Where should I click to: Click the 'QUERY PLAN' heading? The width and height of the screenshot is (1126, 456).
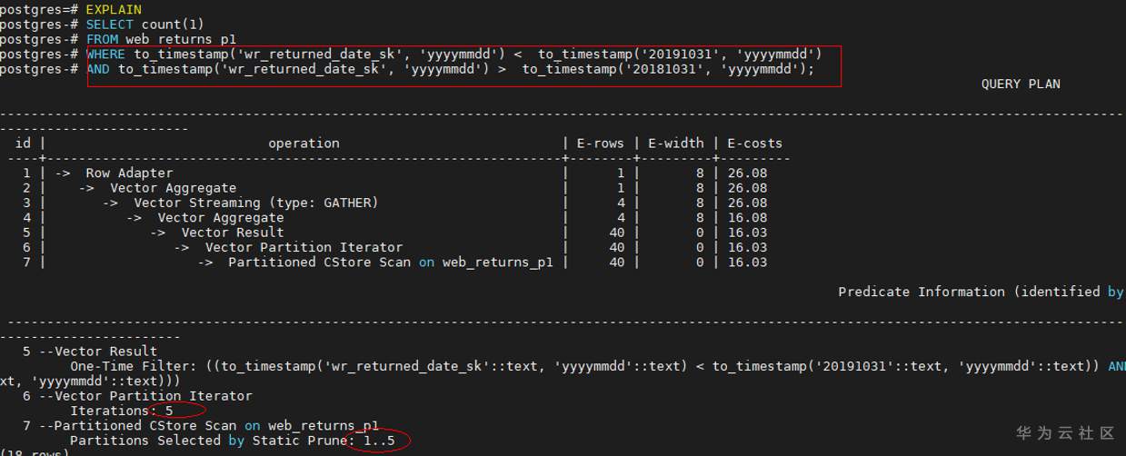1021,84
